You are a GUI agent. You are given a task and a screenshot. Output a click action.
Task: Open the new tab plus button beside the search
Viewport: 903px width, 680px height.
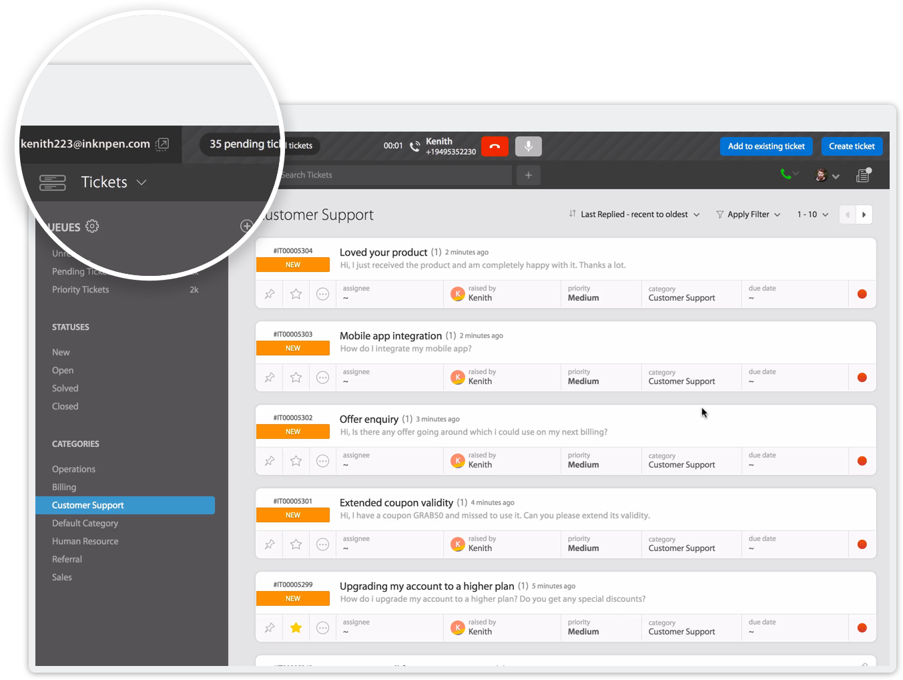(x=528, y=175)
